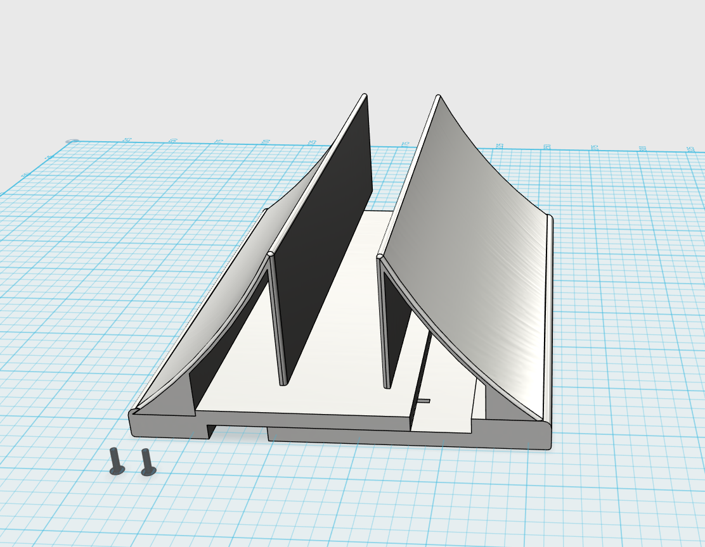Select the 50 ruler label on the left edge
Image resolution: width=705 pixels, height=547 pixels.
[174, 141]
